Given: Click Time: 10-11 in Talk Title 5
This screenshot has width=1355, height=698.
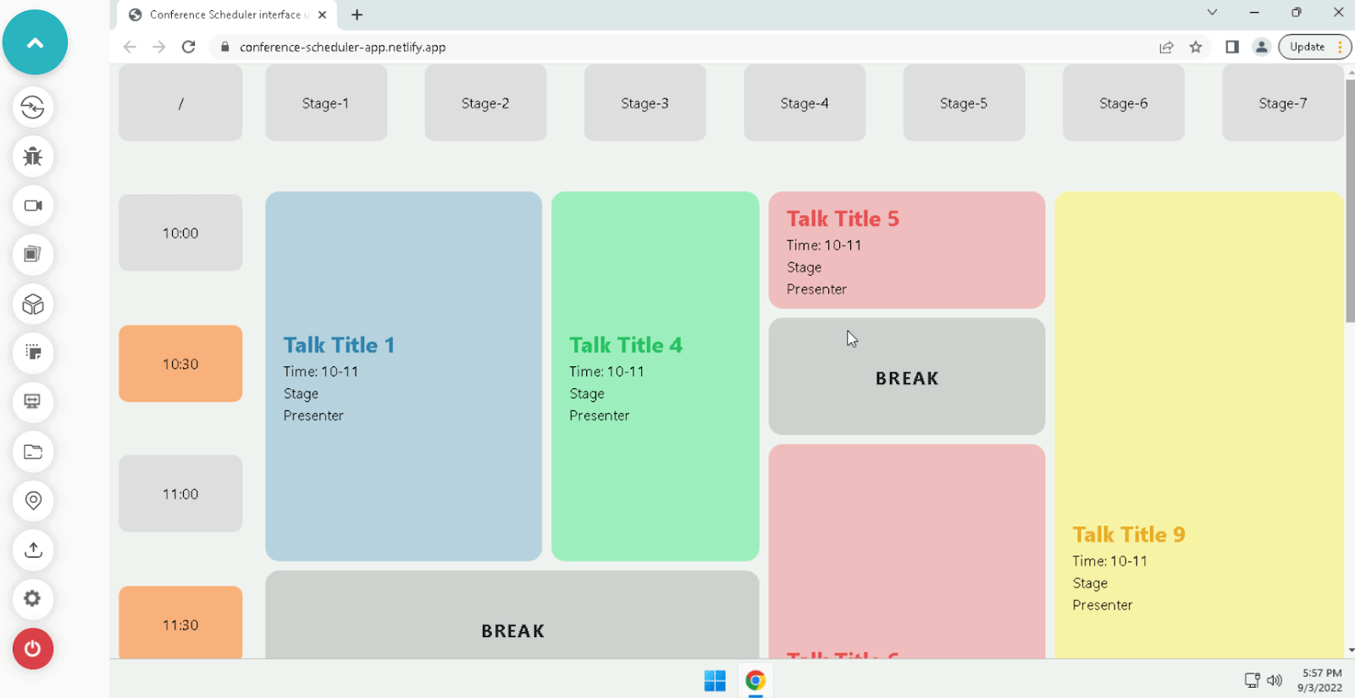Looking at the screenshot, I should point(824,245).
